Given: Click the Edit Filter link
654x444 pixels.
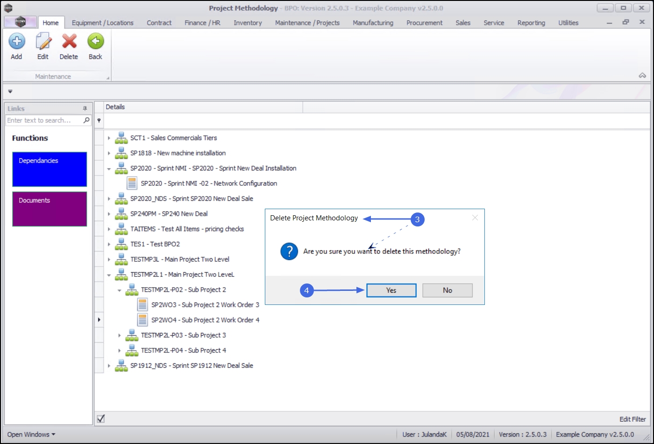Looking at the screenshot, I should tap(633, 419).
